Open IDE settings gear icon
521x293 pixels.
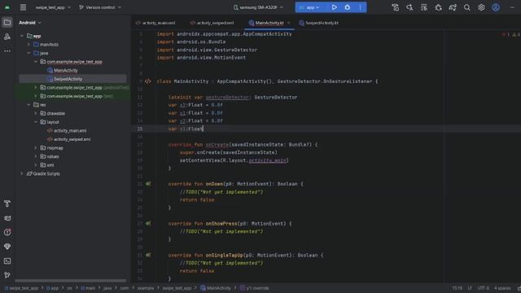coord(481,7)
